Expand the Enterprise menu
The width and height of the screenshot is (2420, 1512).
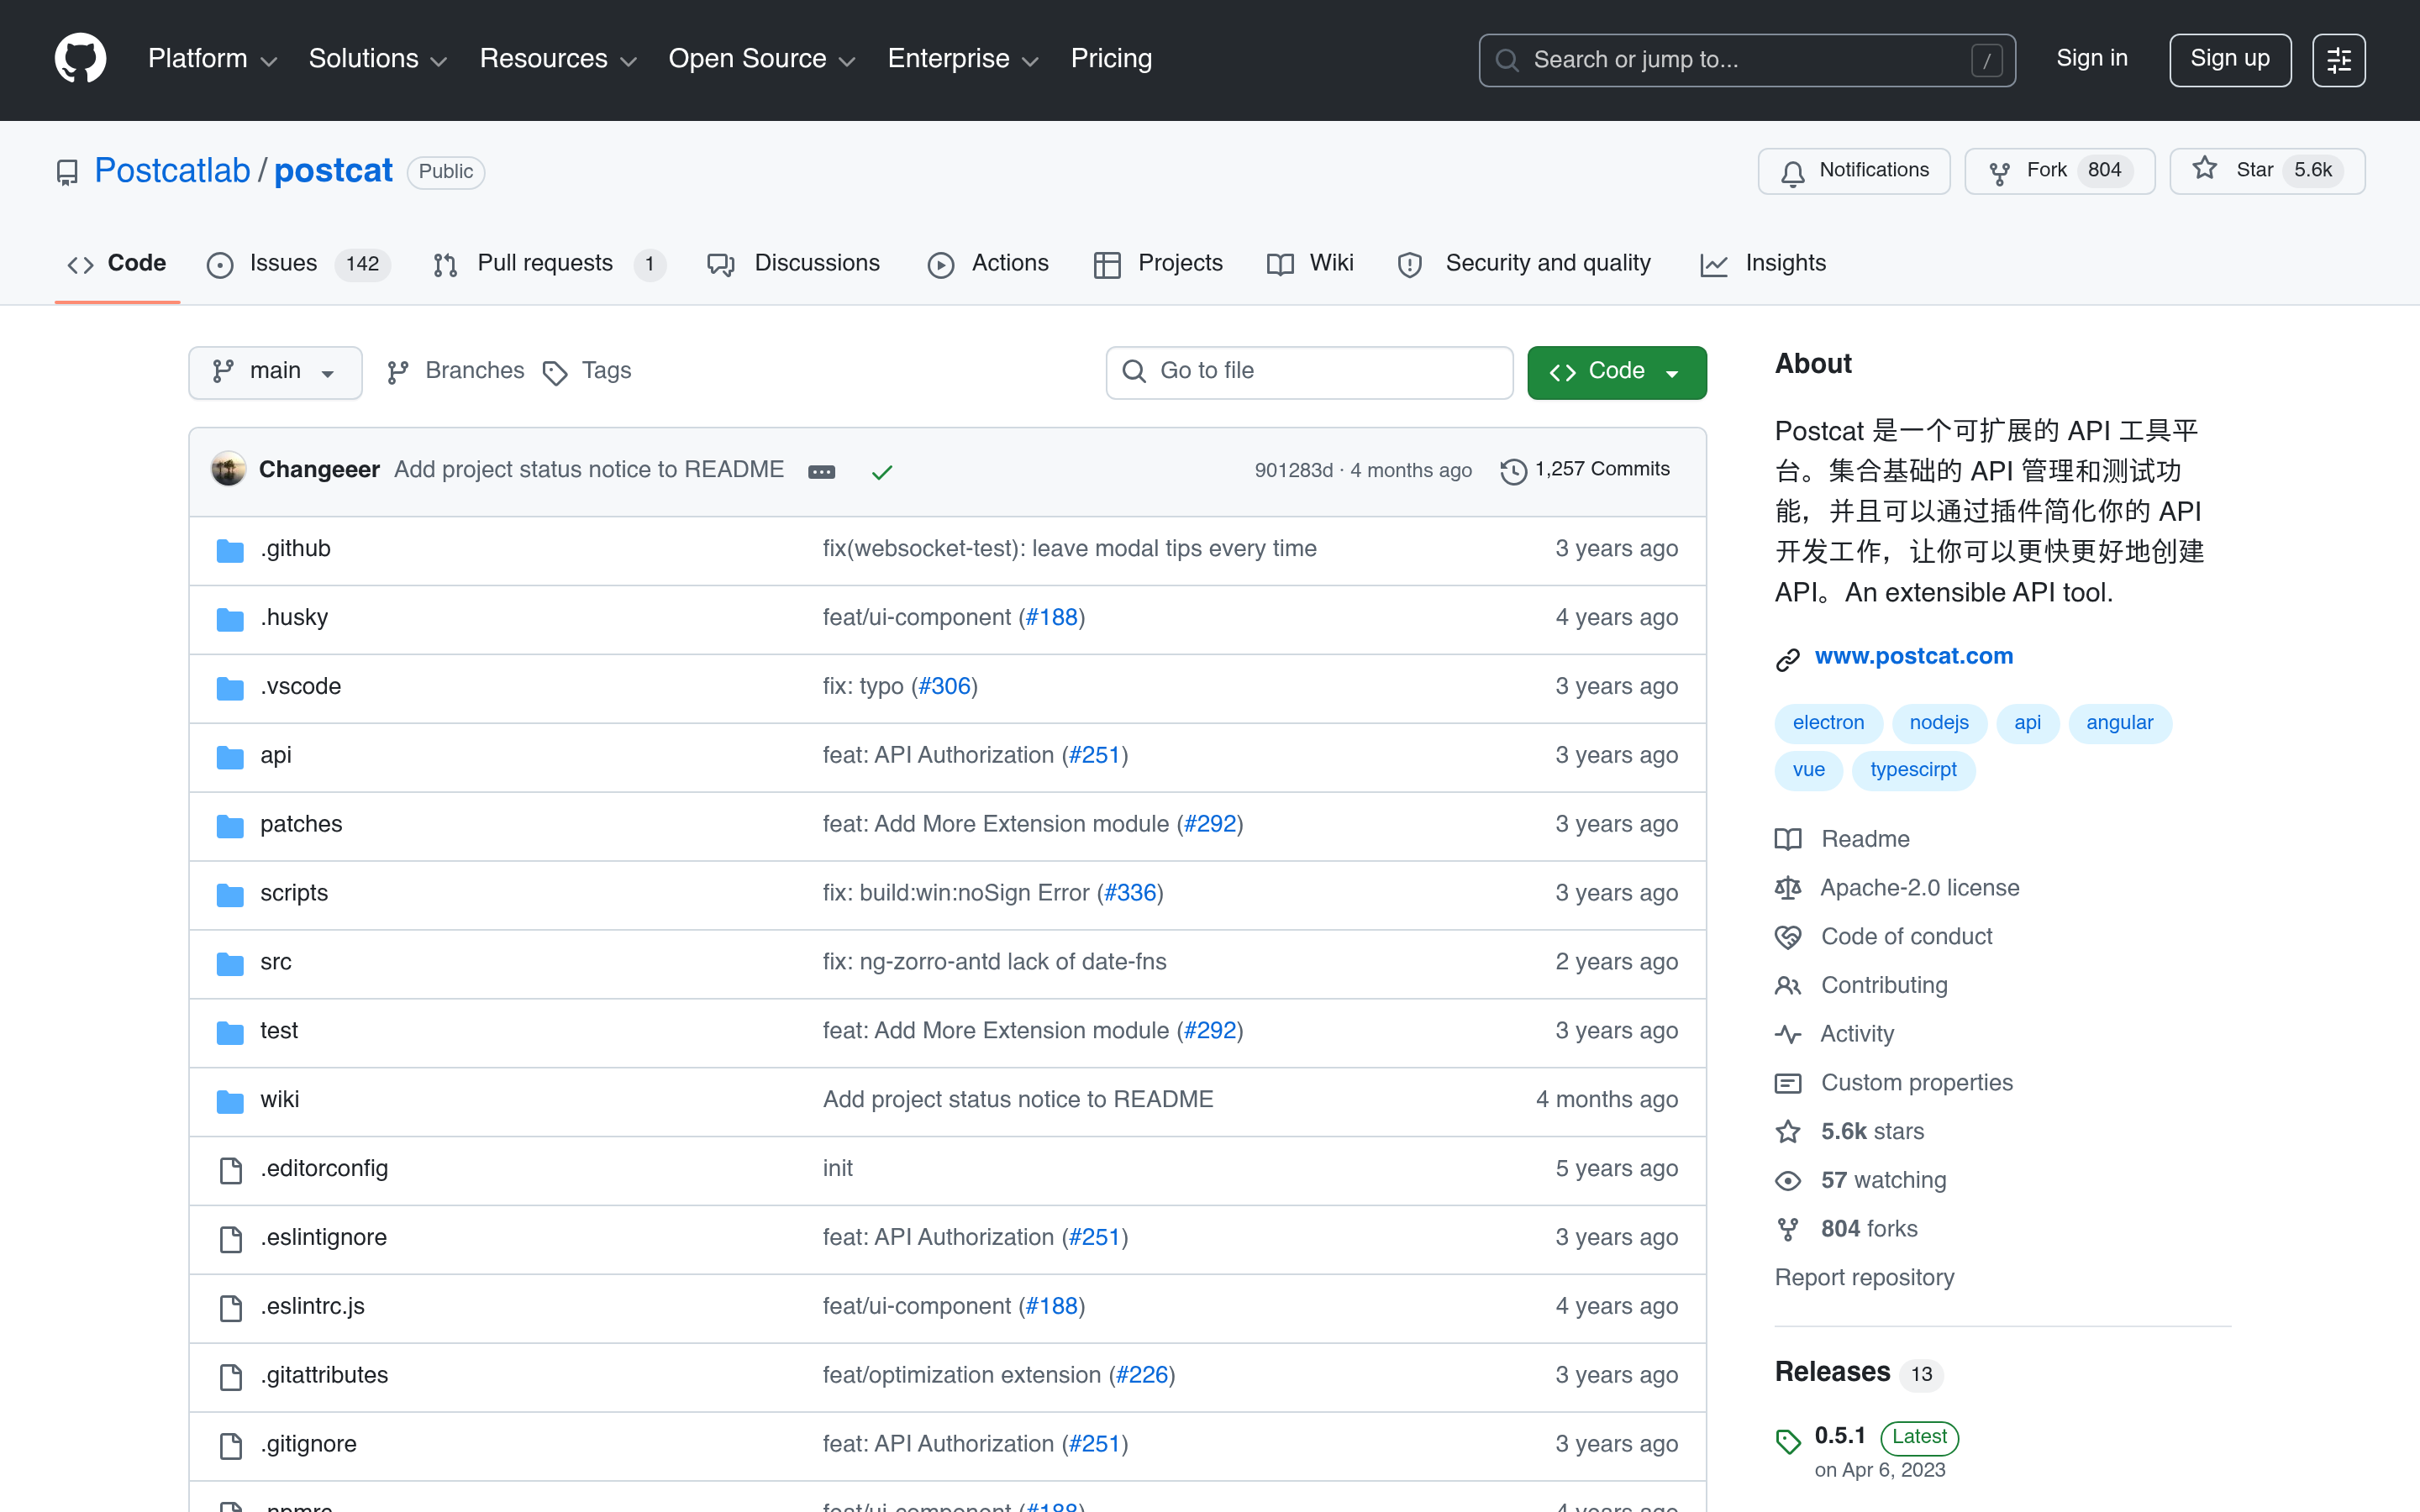point(963,59)
